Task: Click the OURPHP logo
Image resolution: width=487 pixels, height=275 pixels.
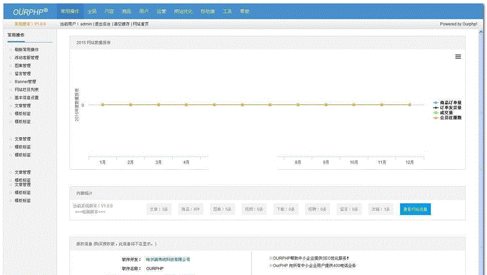Action: click(x=30, y=12)
